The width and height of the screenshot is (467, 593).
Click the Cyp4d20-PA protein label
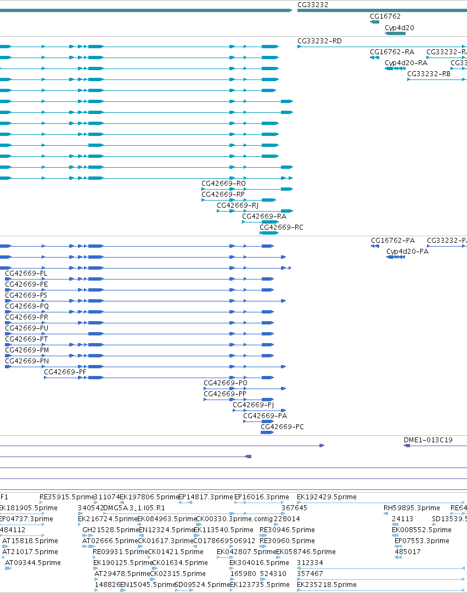click(x=408, y=252)
